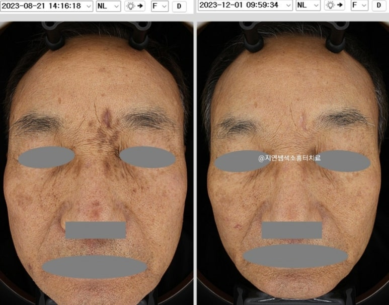The height and width of the screenshot is (305, 389).
Task: Click the gray oval over the mouth in right photo
Action: [295, 257]
